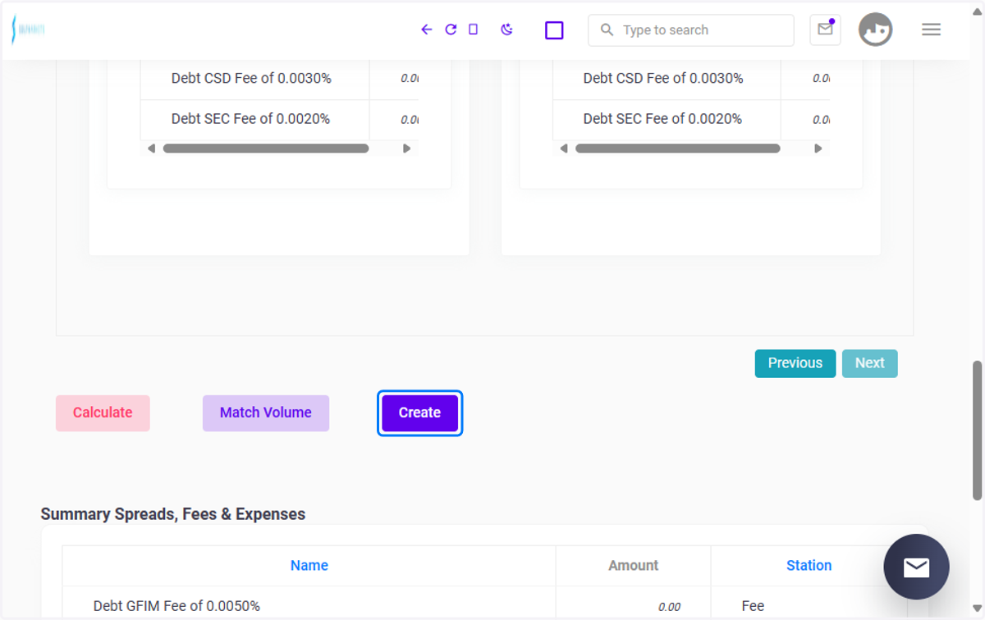The height and width of the screenshot is (620, 985).
Task: Click the page vertical scrollbar thumb
Action: coord(977,430)
